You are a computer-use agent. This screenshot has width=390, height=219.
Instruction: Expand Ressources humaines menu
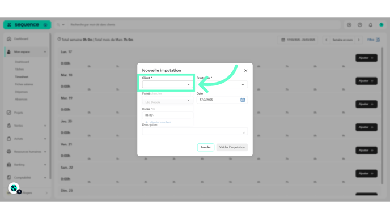coord(45,152)
